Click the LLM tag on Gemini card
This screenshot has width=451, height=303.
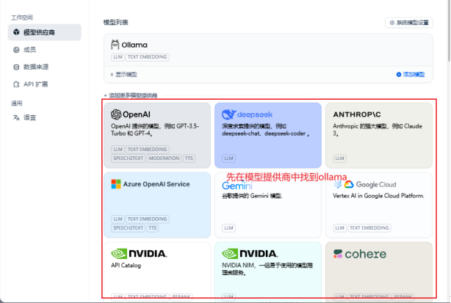tap(228, 227)
